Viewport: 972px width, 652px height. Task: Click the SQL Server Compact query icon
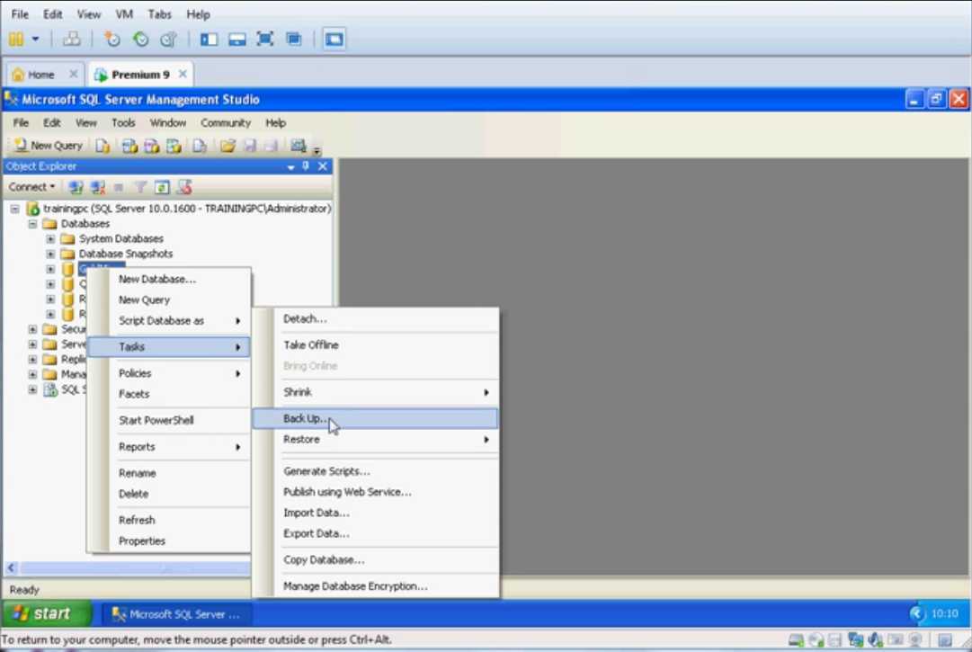(x=200, y=146)
